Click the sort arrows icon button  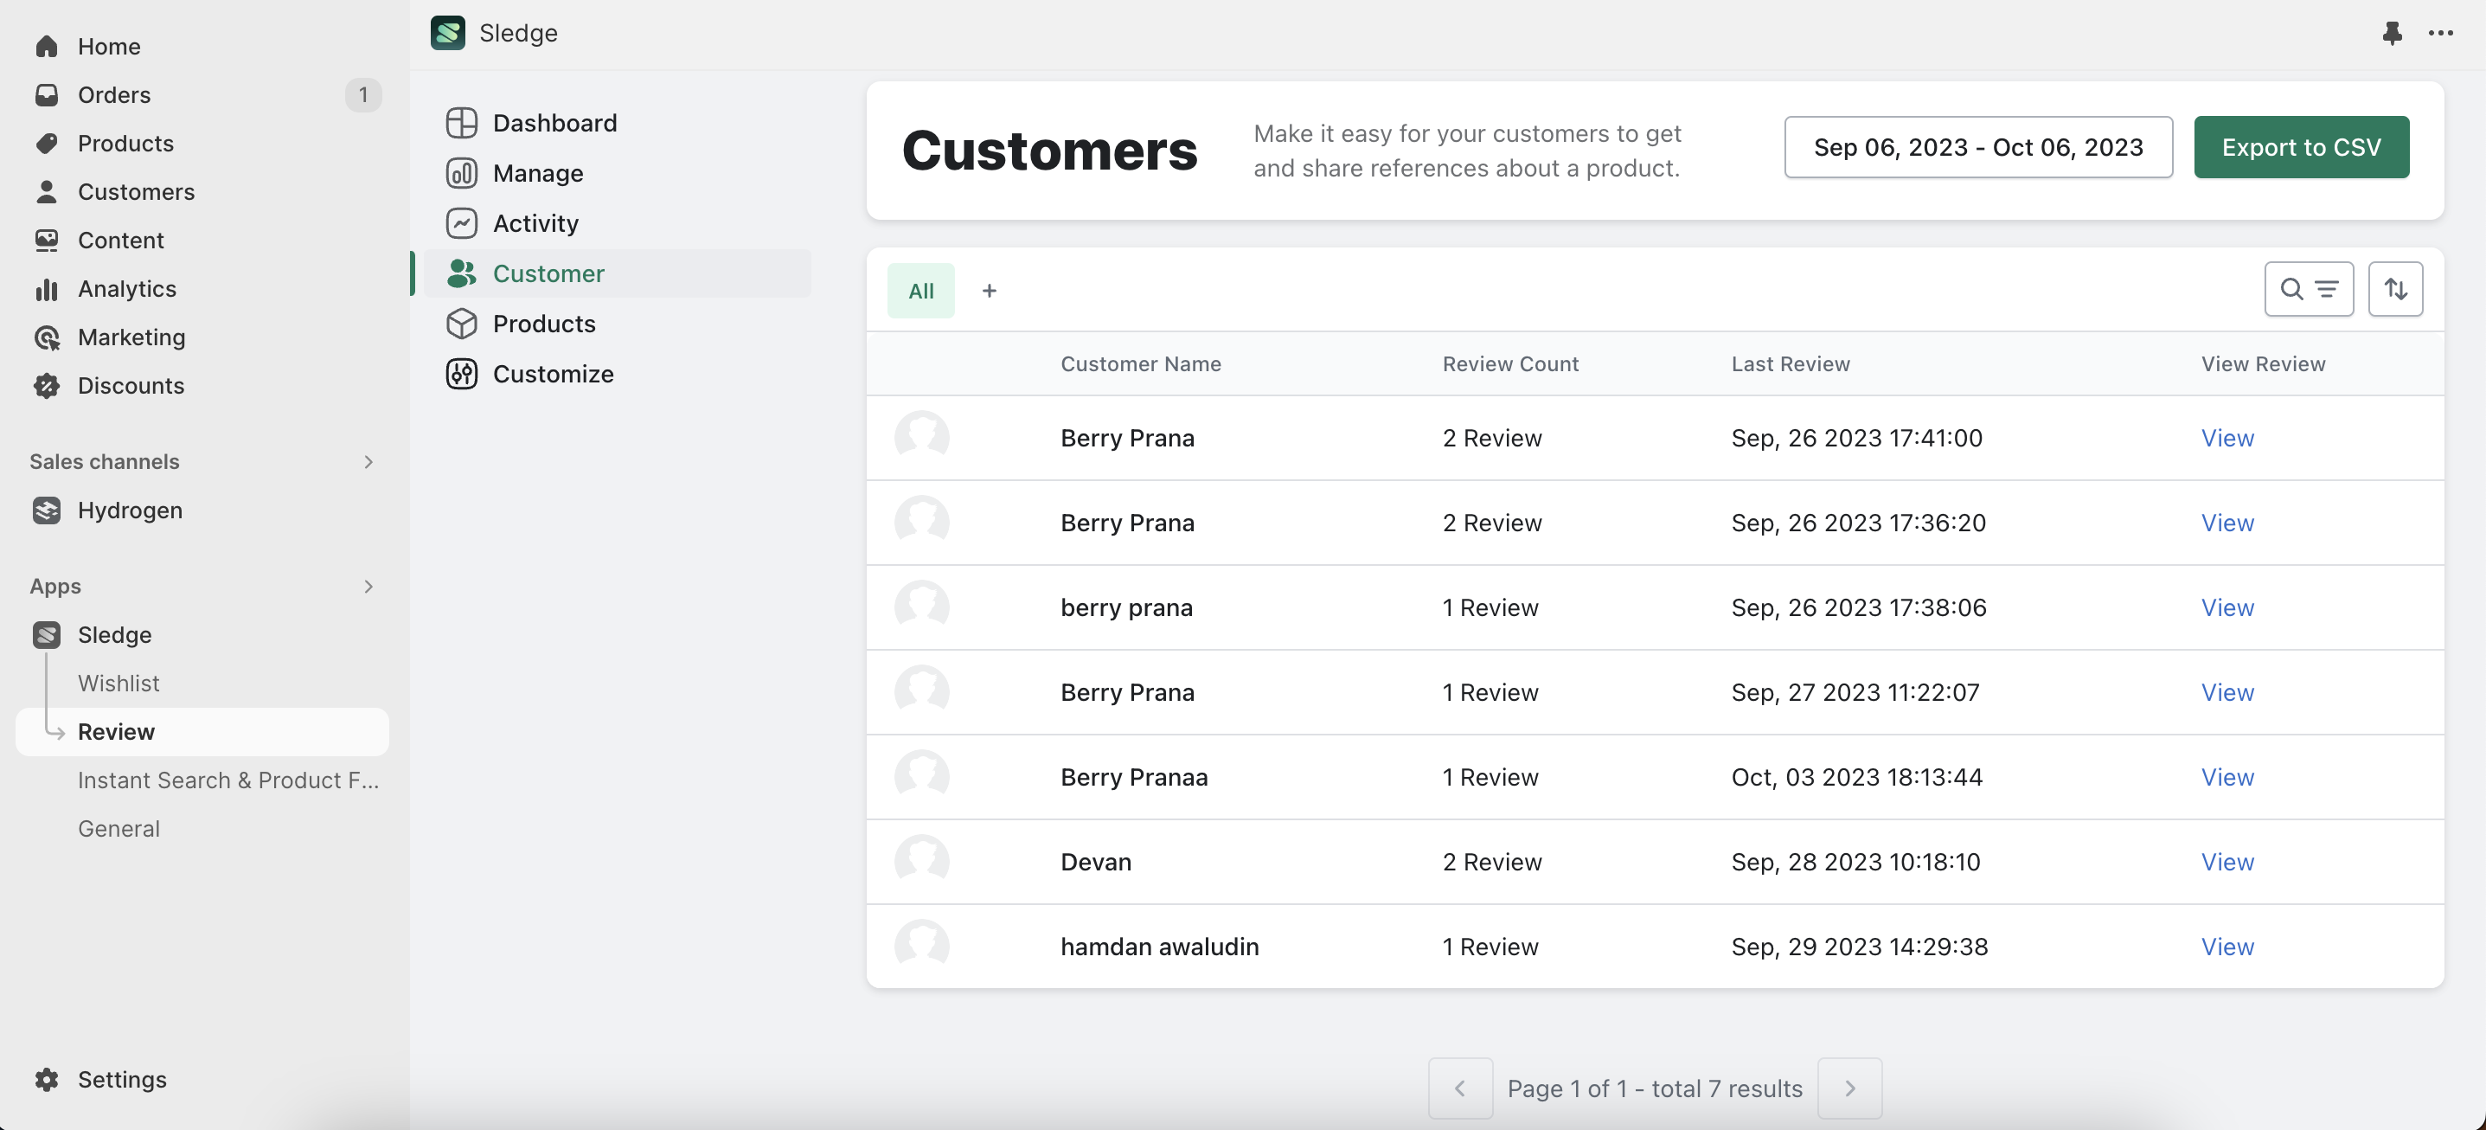pyautogui.click(x=2395, y=288)
